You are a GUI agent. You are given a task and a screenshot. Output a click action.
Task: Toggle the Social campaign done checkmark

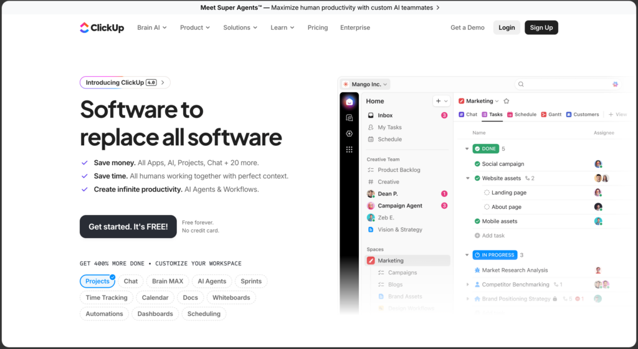(477, 164)
